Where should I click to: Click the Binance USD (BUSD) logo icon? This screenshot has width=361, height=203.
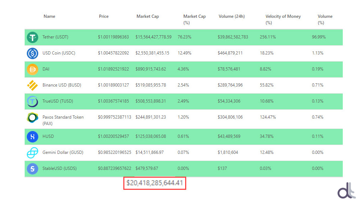(x=33, y=85)
